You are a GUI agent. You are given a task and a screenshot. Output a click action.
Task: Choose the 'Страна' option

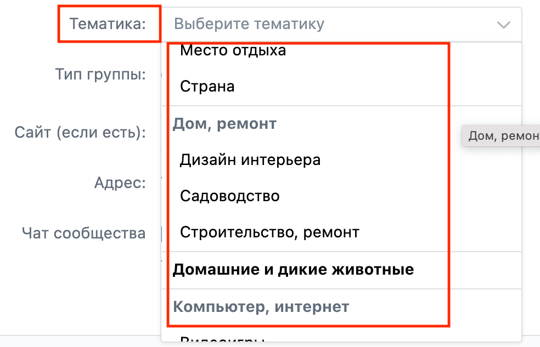[207, 87]
